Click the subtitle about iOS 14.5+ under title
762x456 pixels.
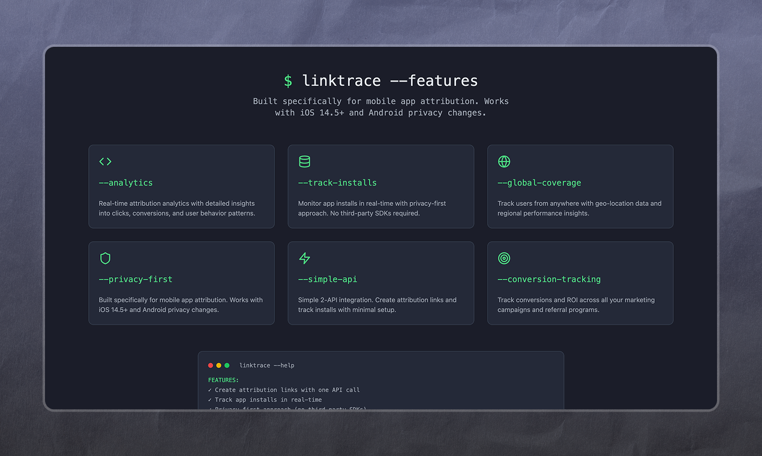click(x=381, y=107)
